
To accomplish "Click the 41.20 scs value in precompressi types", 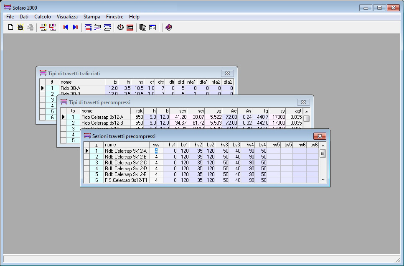I will click(178, 117).
